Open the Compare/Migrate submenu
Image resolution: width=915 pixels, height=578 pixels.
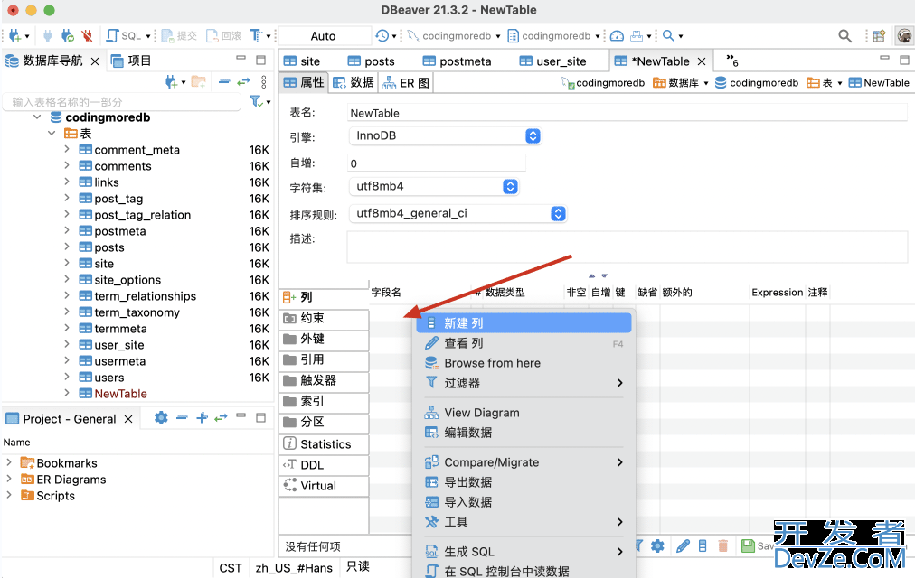point(524,462)
